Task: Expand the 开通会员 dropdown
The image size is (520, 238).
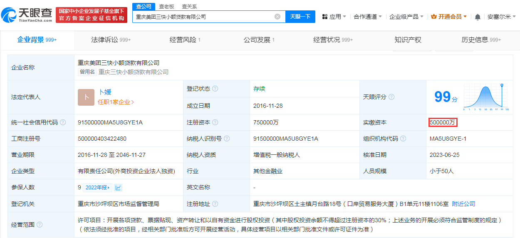Action: (x=465, y=17)
